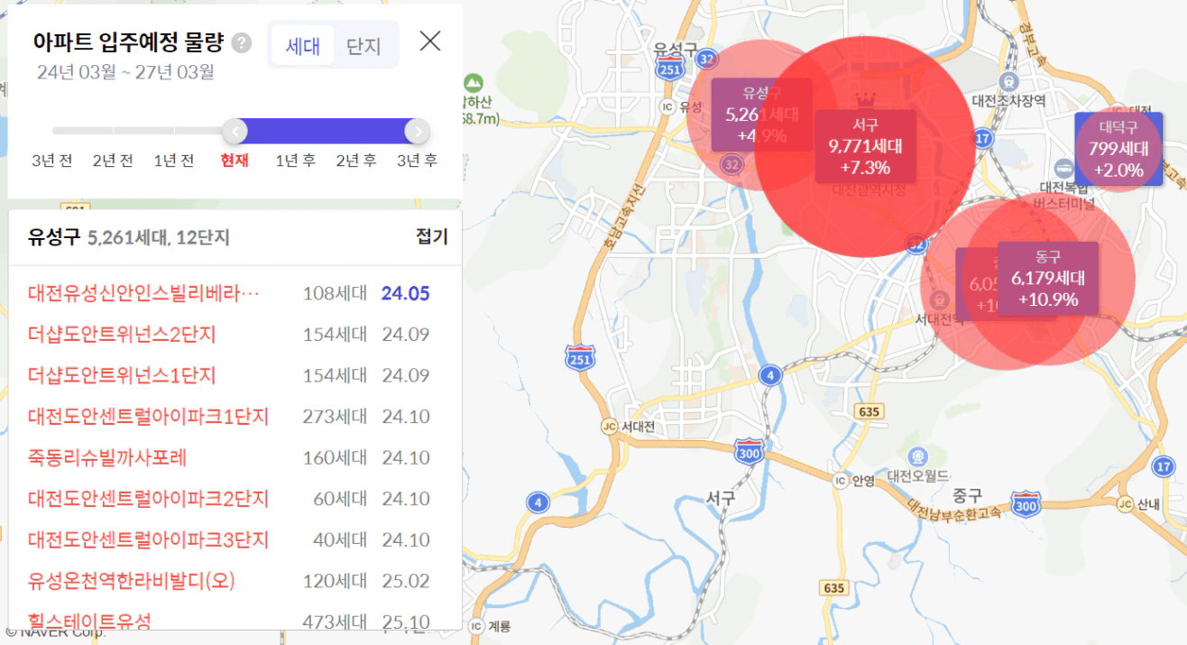Click the route 4 marker at map center
Viewport: 1187px width, 645px height.
coord(769,375)
